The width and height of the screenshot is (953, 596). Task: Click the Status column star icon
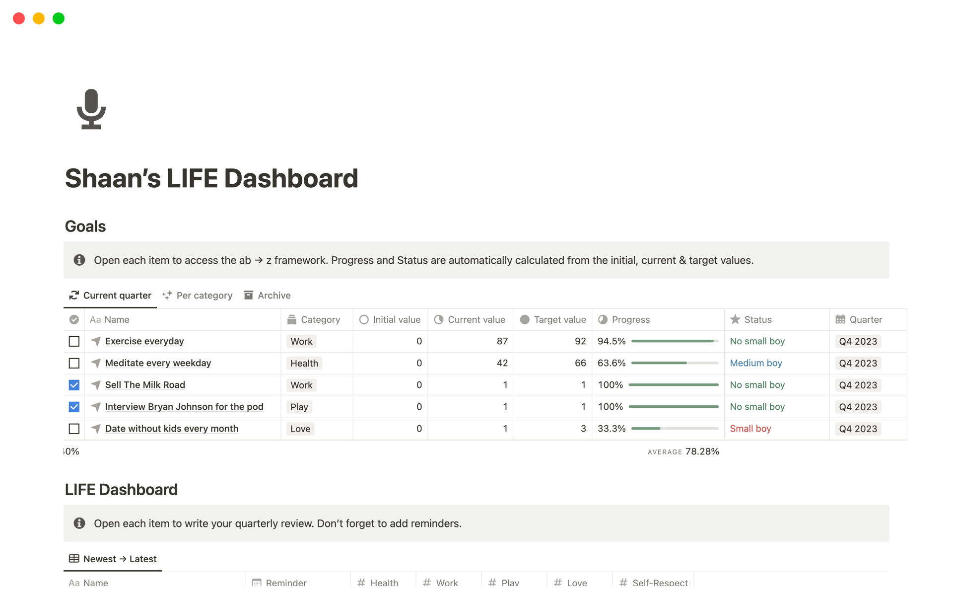735,319
